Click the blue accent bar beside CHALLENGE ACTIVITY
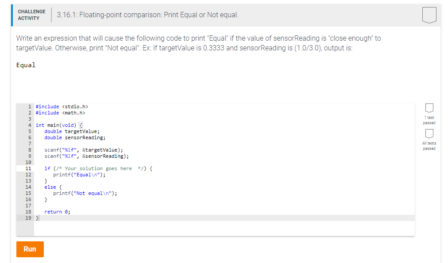The width and height of the screenshot is (448, 263). (x=11, y=14)
